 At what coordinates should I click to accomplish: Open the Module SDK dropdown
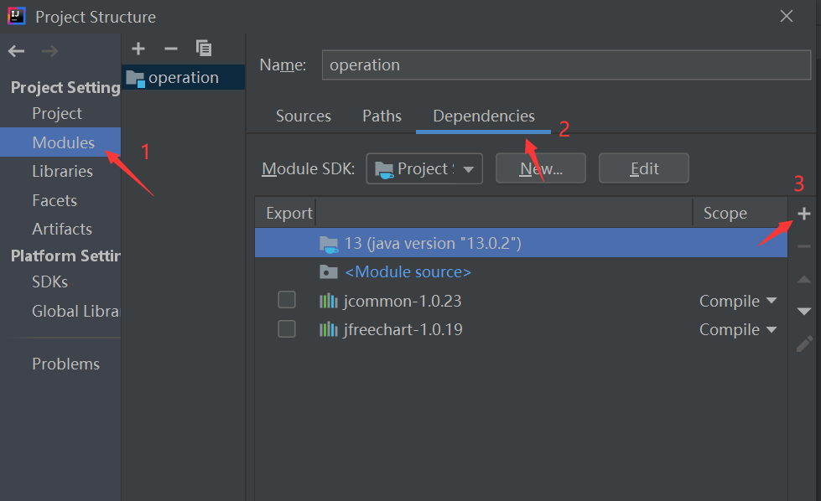pyautogui.click(x=424, y=168)
